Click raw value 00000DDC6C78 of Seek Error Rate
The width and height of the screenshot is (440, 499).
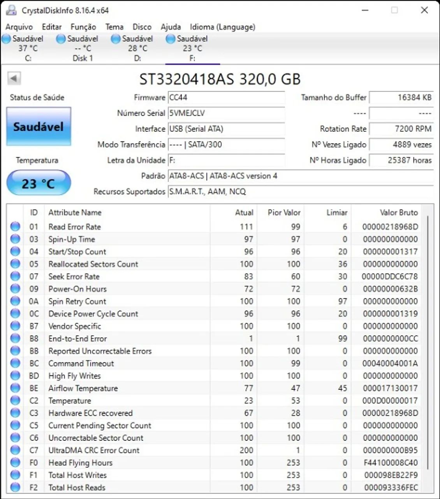click(390, 276)
